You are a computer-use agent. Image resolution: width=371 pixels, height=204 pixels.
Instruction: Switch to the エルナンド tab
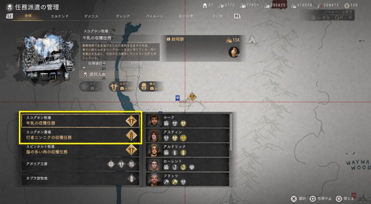60,16
